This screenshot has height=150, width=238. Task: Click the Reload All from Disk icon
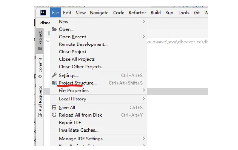54,115
